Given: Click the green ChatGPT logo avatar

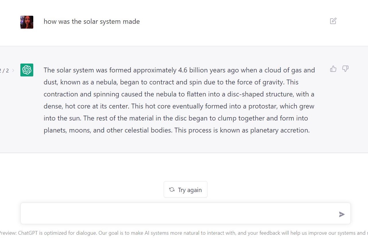Looking at the screenshot, I should click(x=27, y=70).
